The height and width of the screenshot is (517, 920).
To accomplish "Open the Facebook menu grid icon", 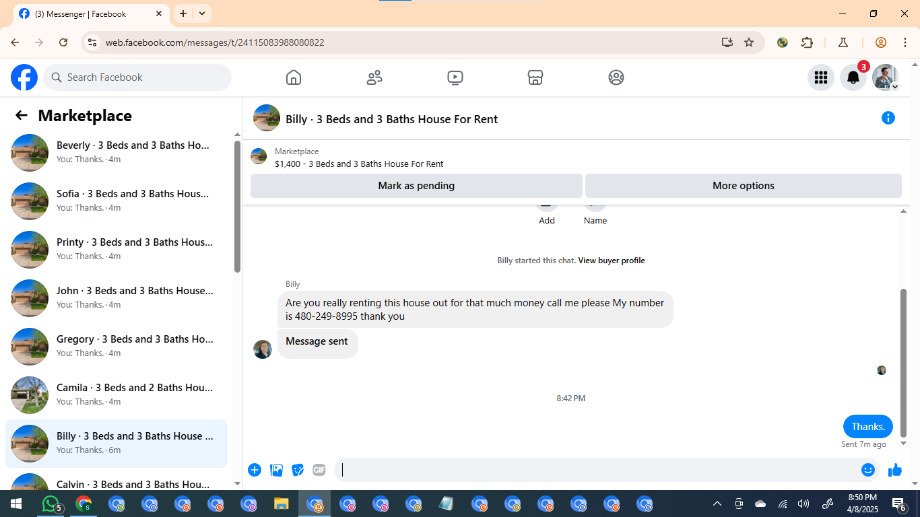I will tap(821, 77).
